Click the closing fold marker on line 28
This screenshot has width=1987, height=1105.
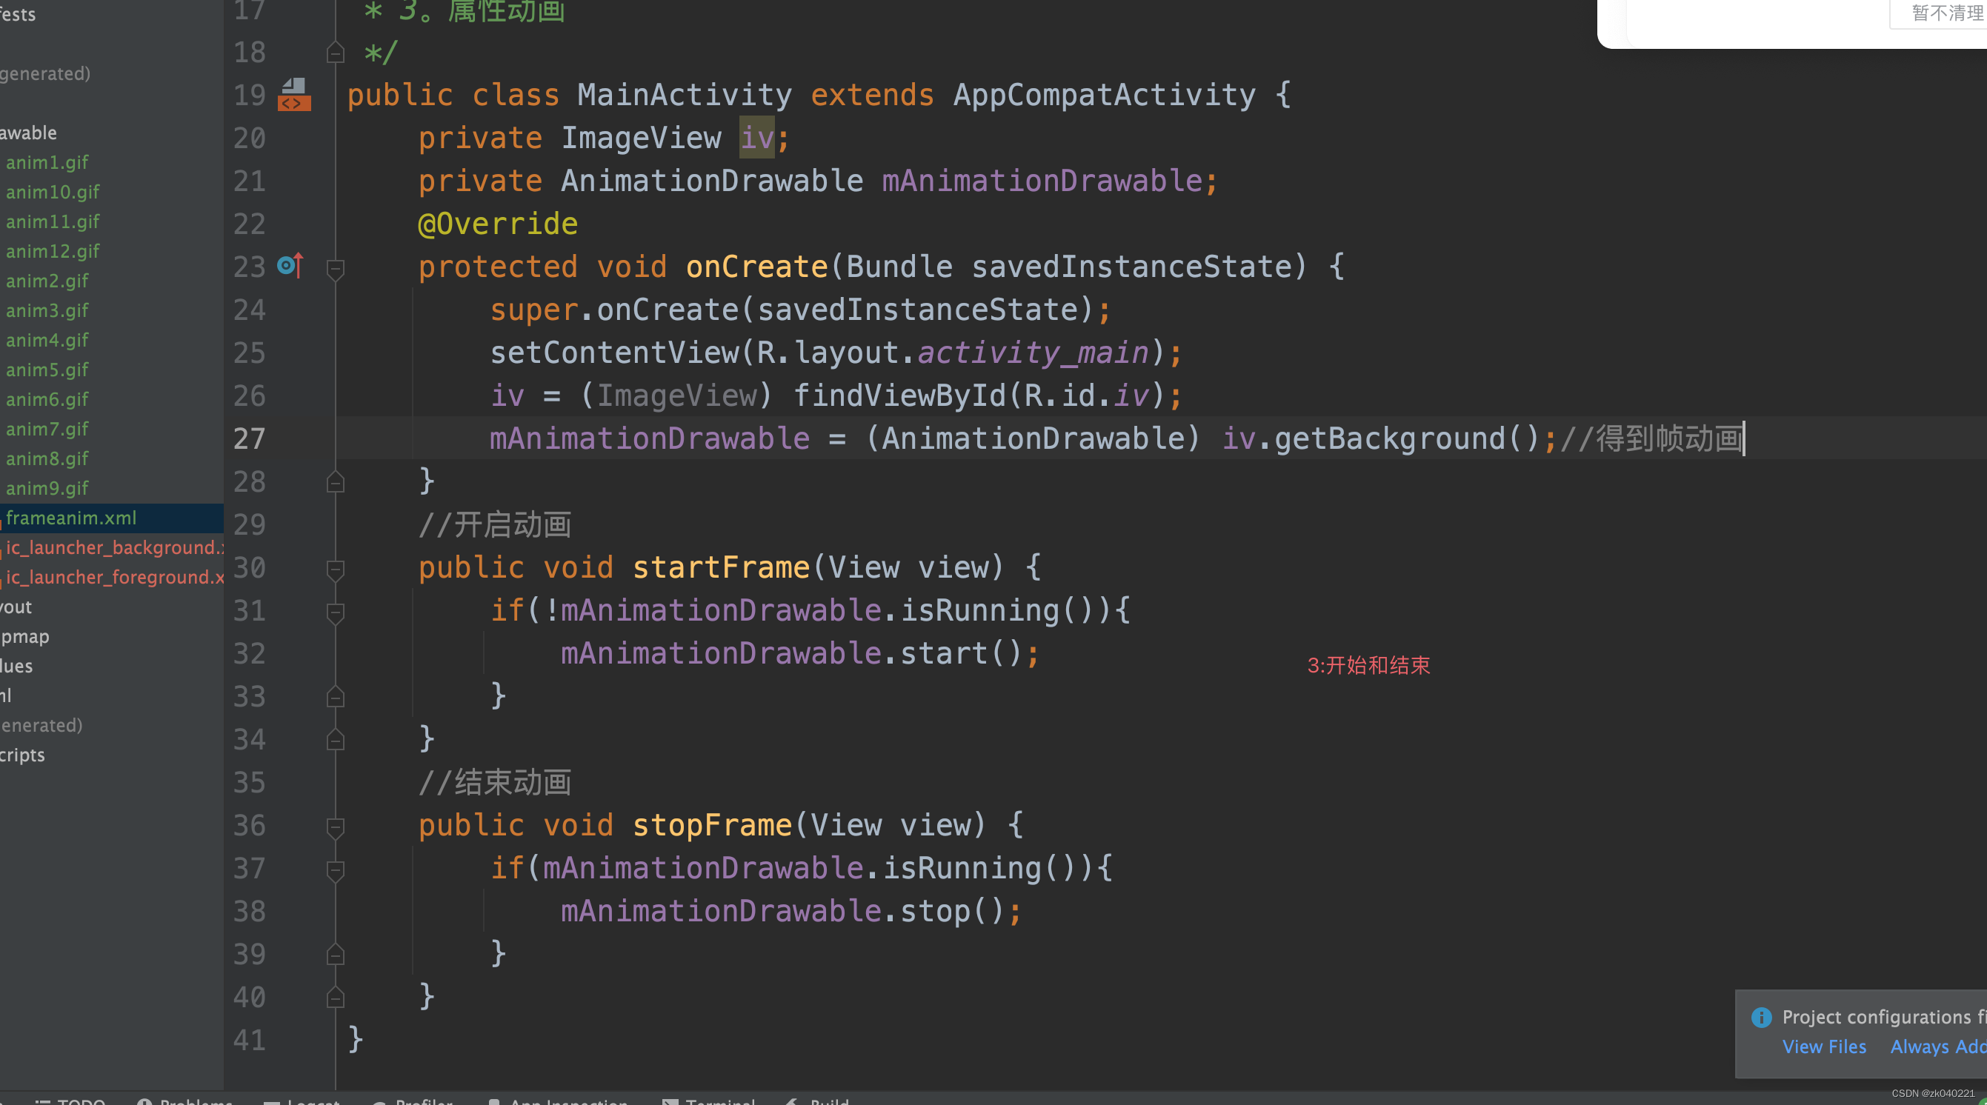click(x=335, y=482)
